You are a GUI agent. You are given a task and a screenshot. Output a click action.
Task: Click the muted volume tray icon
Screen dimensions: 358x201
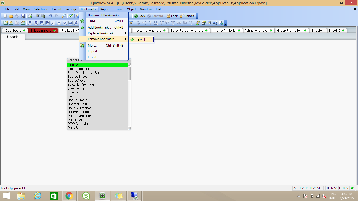click(x=324, y=196)
